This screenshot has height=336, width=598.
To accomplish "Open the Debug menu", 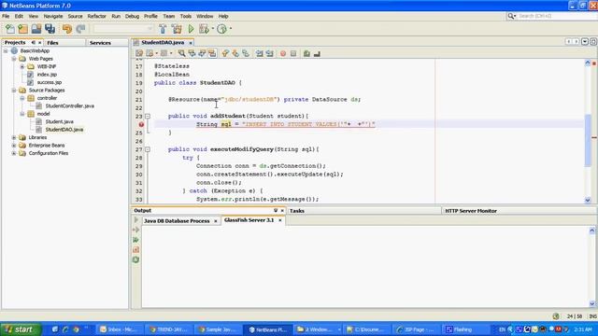I will coord(132,17).
